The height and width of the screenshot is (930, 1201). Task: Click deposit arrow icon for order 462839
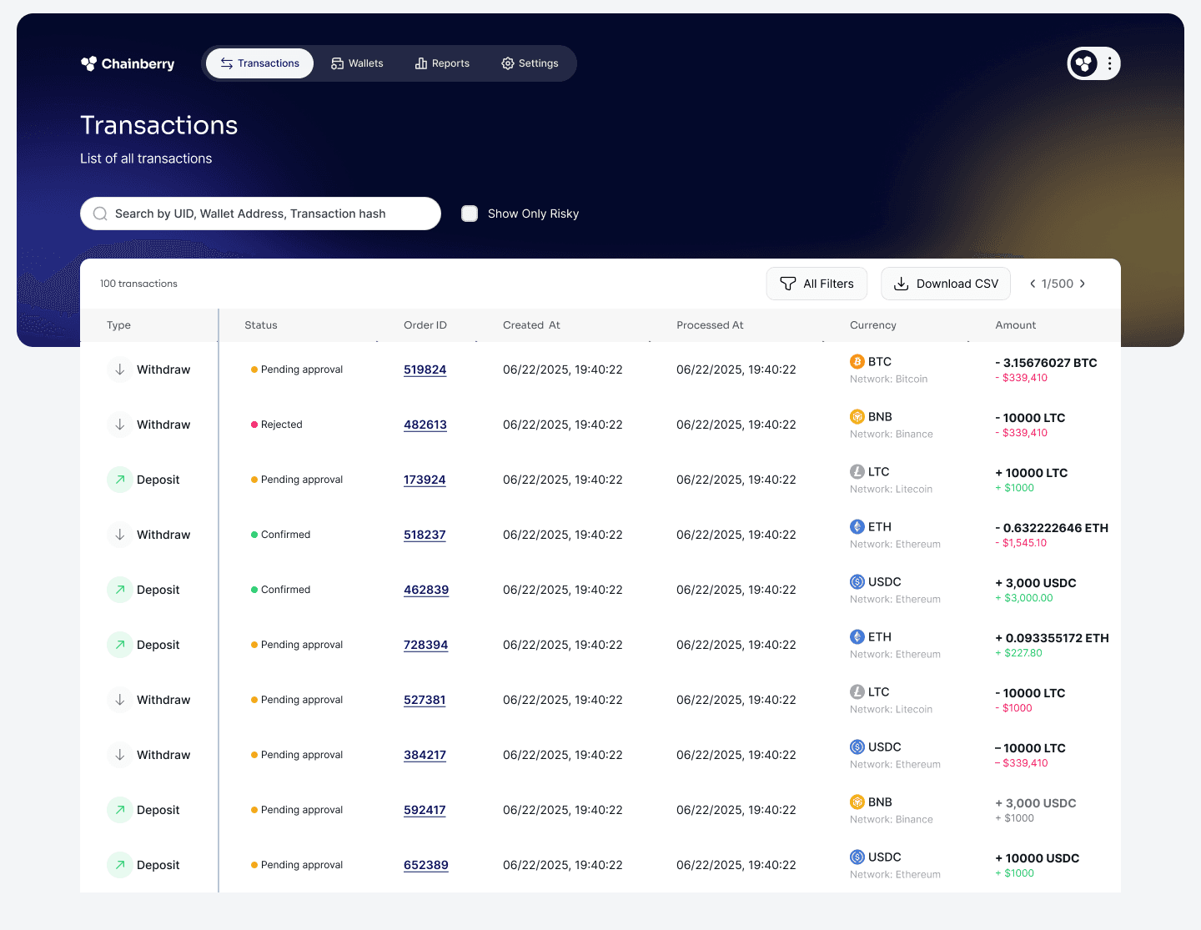tap(120, 590)
